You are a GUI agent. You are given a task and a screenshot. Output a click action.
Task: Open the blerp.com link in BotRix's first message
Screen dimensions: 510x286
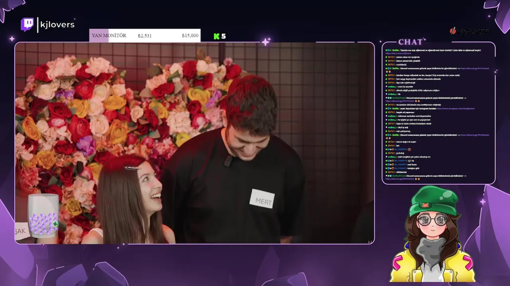click(398, 54)
